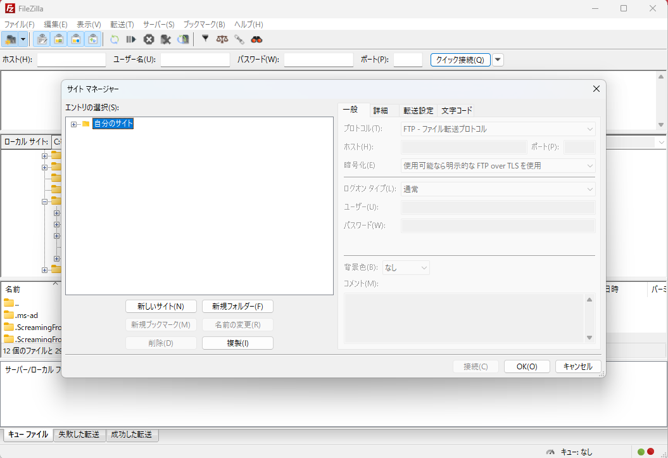
Task: Click the quick connect ホスト(H) input field
Action: point(71,60)
